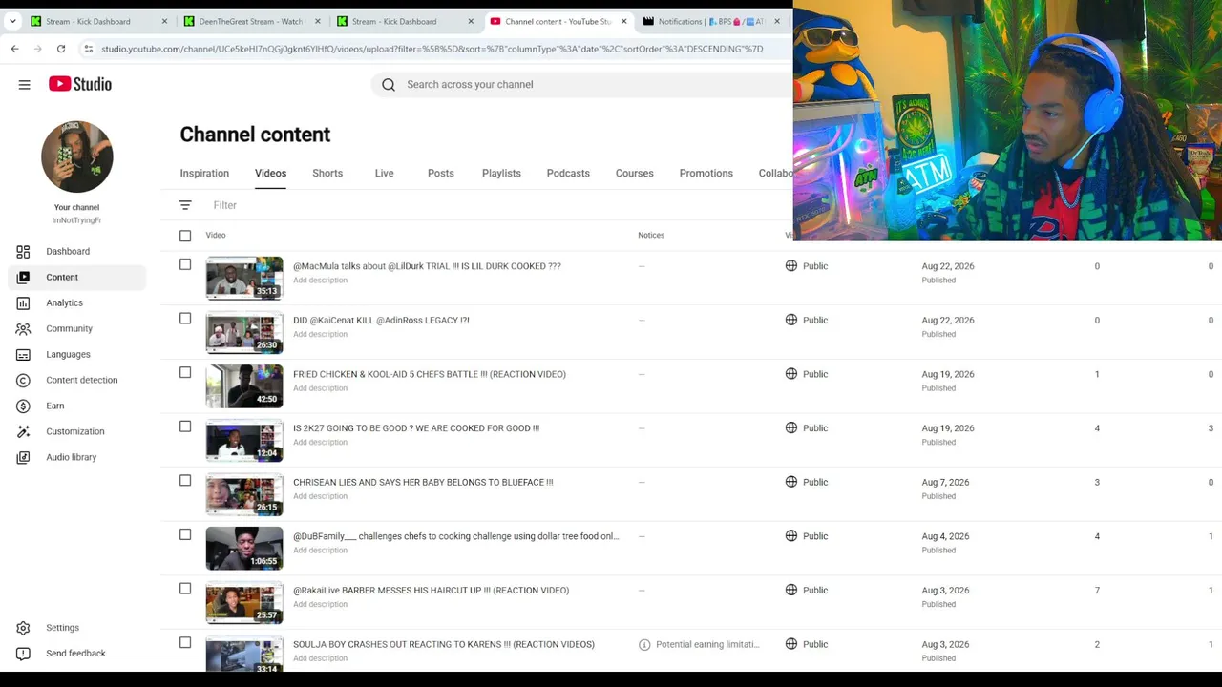Image resolution: width=1222 pixels, height=687 pixels.
Task: Switch to the Playlists tab
Action: pyautogui.click(x=501, y=174)
